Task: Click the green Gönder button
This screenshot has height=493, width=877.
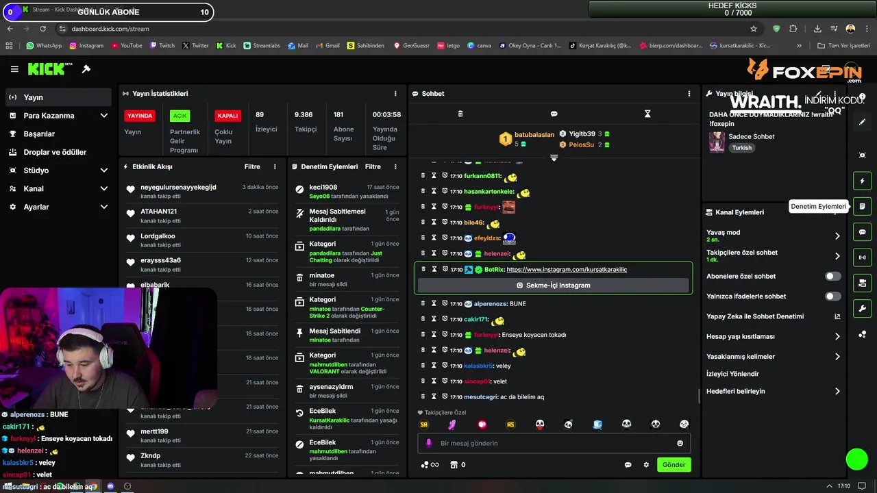Action: pyautogui.click(x=674, y=465)
